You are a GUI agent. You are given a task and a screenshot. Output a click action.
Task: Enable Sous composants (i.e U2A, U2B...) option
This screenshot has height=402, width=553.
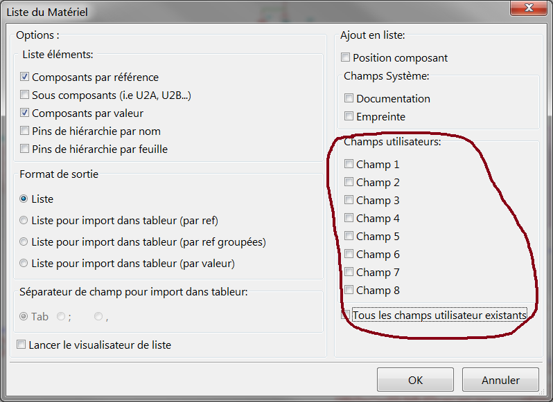24,95
